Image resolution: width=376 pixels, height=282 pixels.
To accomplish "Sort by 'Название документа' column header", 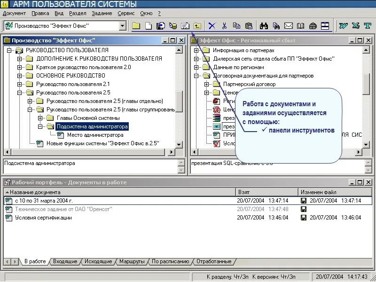I will pyautogui.click(x=120, y=192).
